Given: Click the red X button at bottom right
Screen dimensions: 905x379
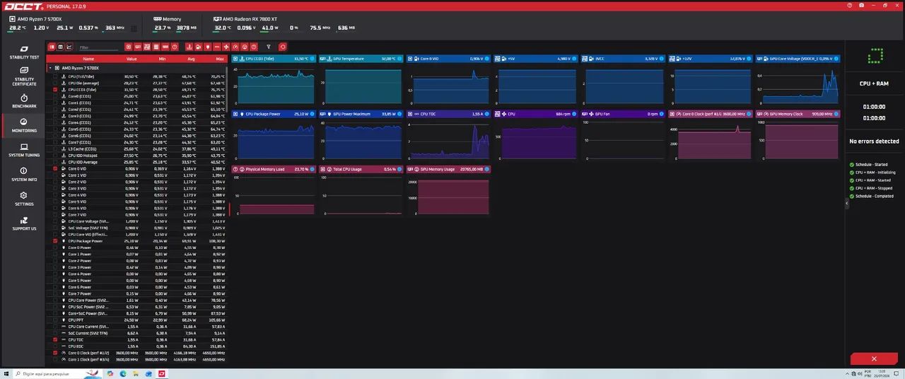Looking at the screenshot, I should coord(874,359).
